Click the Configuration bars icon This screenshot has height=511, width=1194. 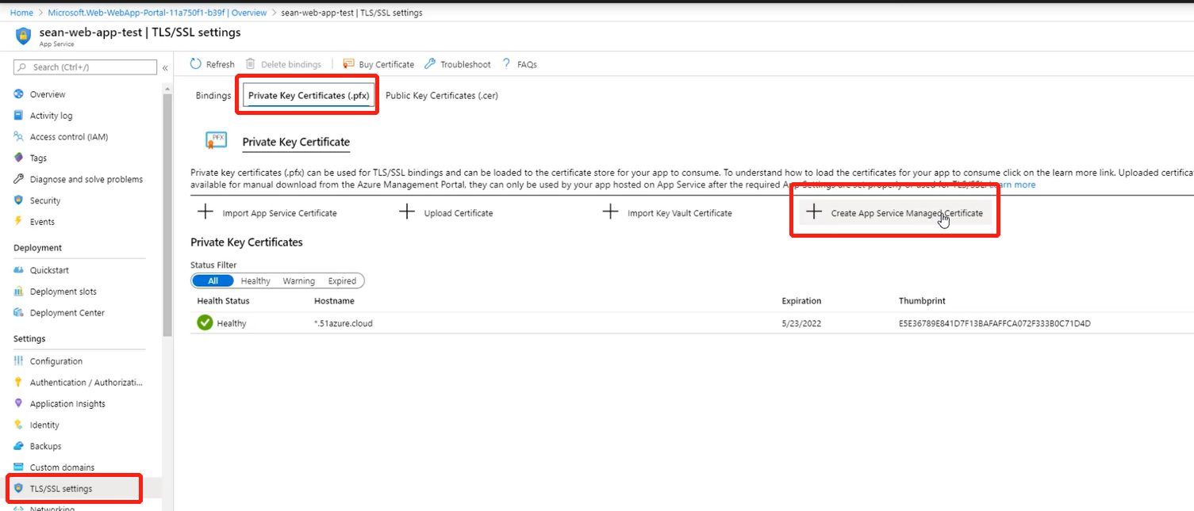[x=19, y=361]
